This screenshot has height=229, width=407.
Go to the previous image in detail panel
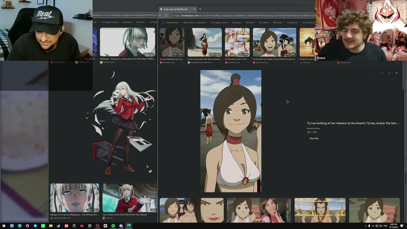tap(375, 73)
